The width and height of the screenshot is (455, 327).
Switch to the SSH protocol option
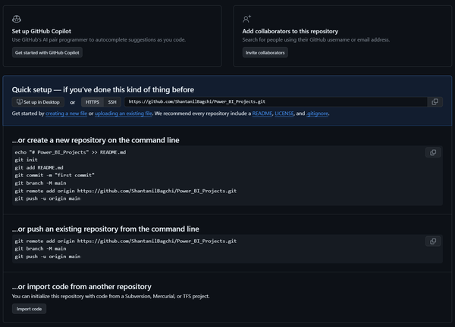[x=112, y=101]
